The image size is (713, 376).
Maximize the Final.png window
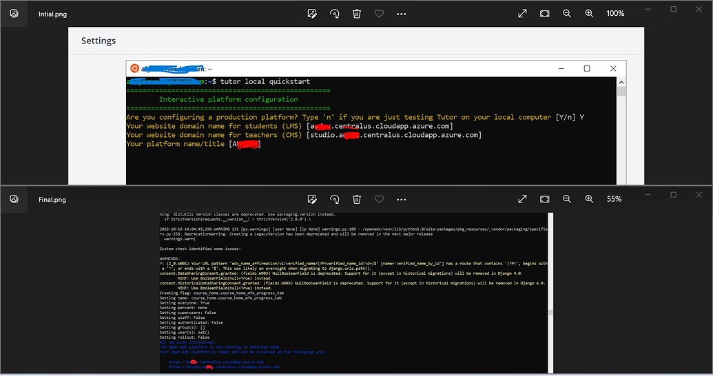point(674,195)
